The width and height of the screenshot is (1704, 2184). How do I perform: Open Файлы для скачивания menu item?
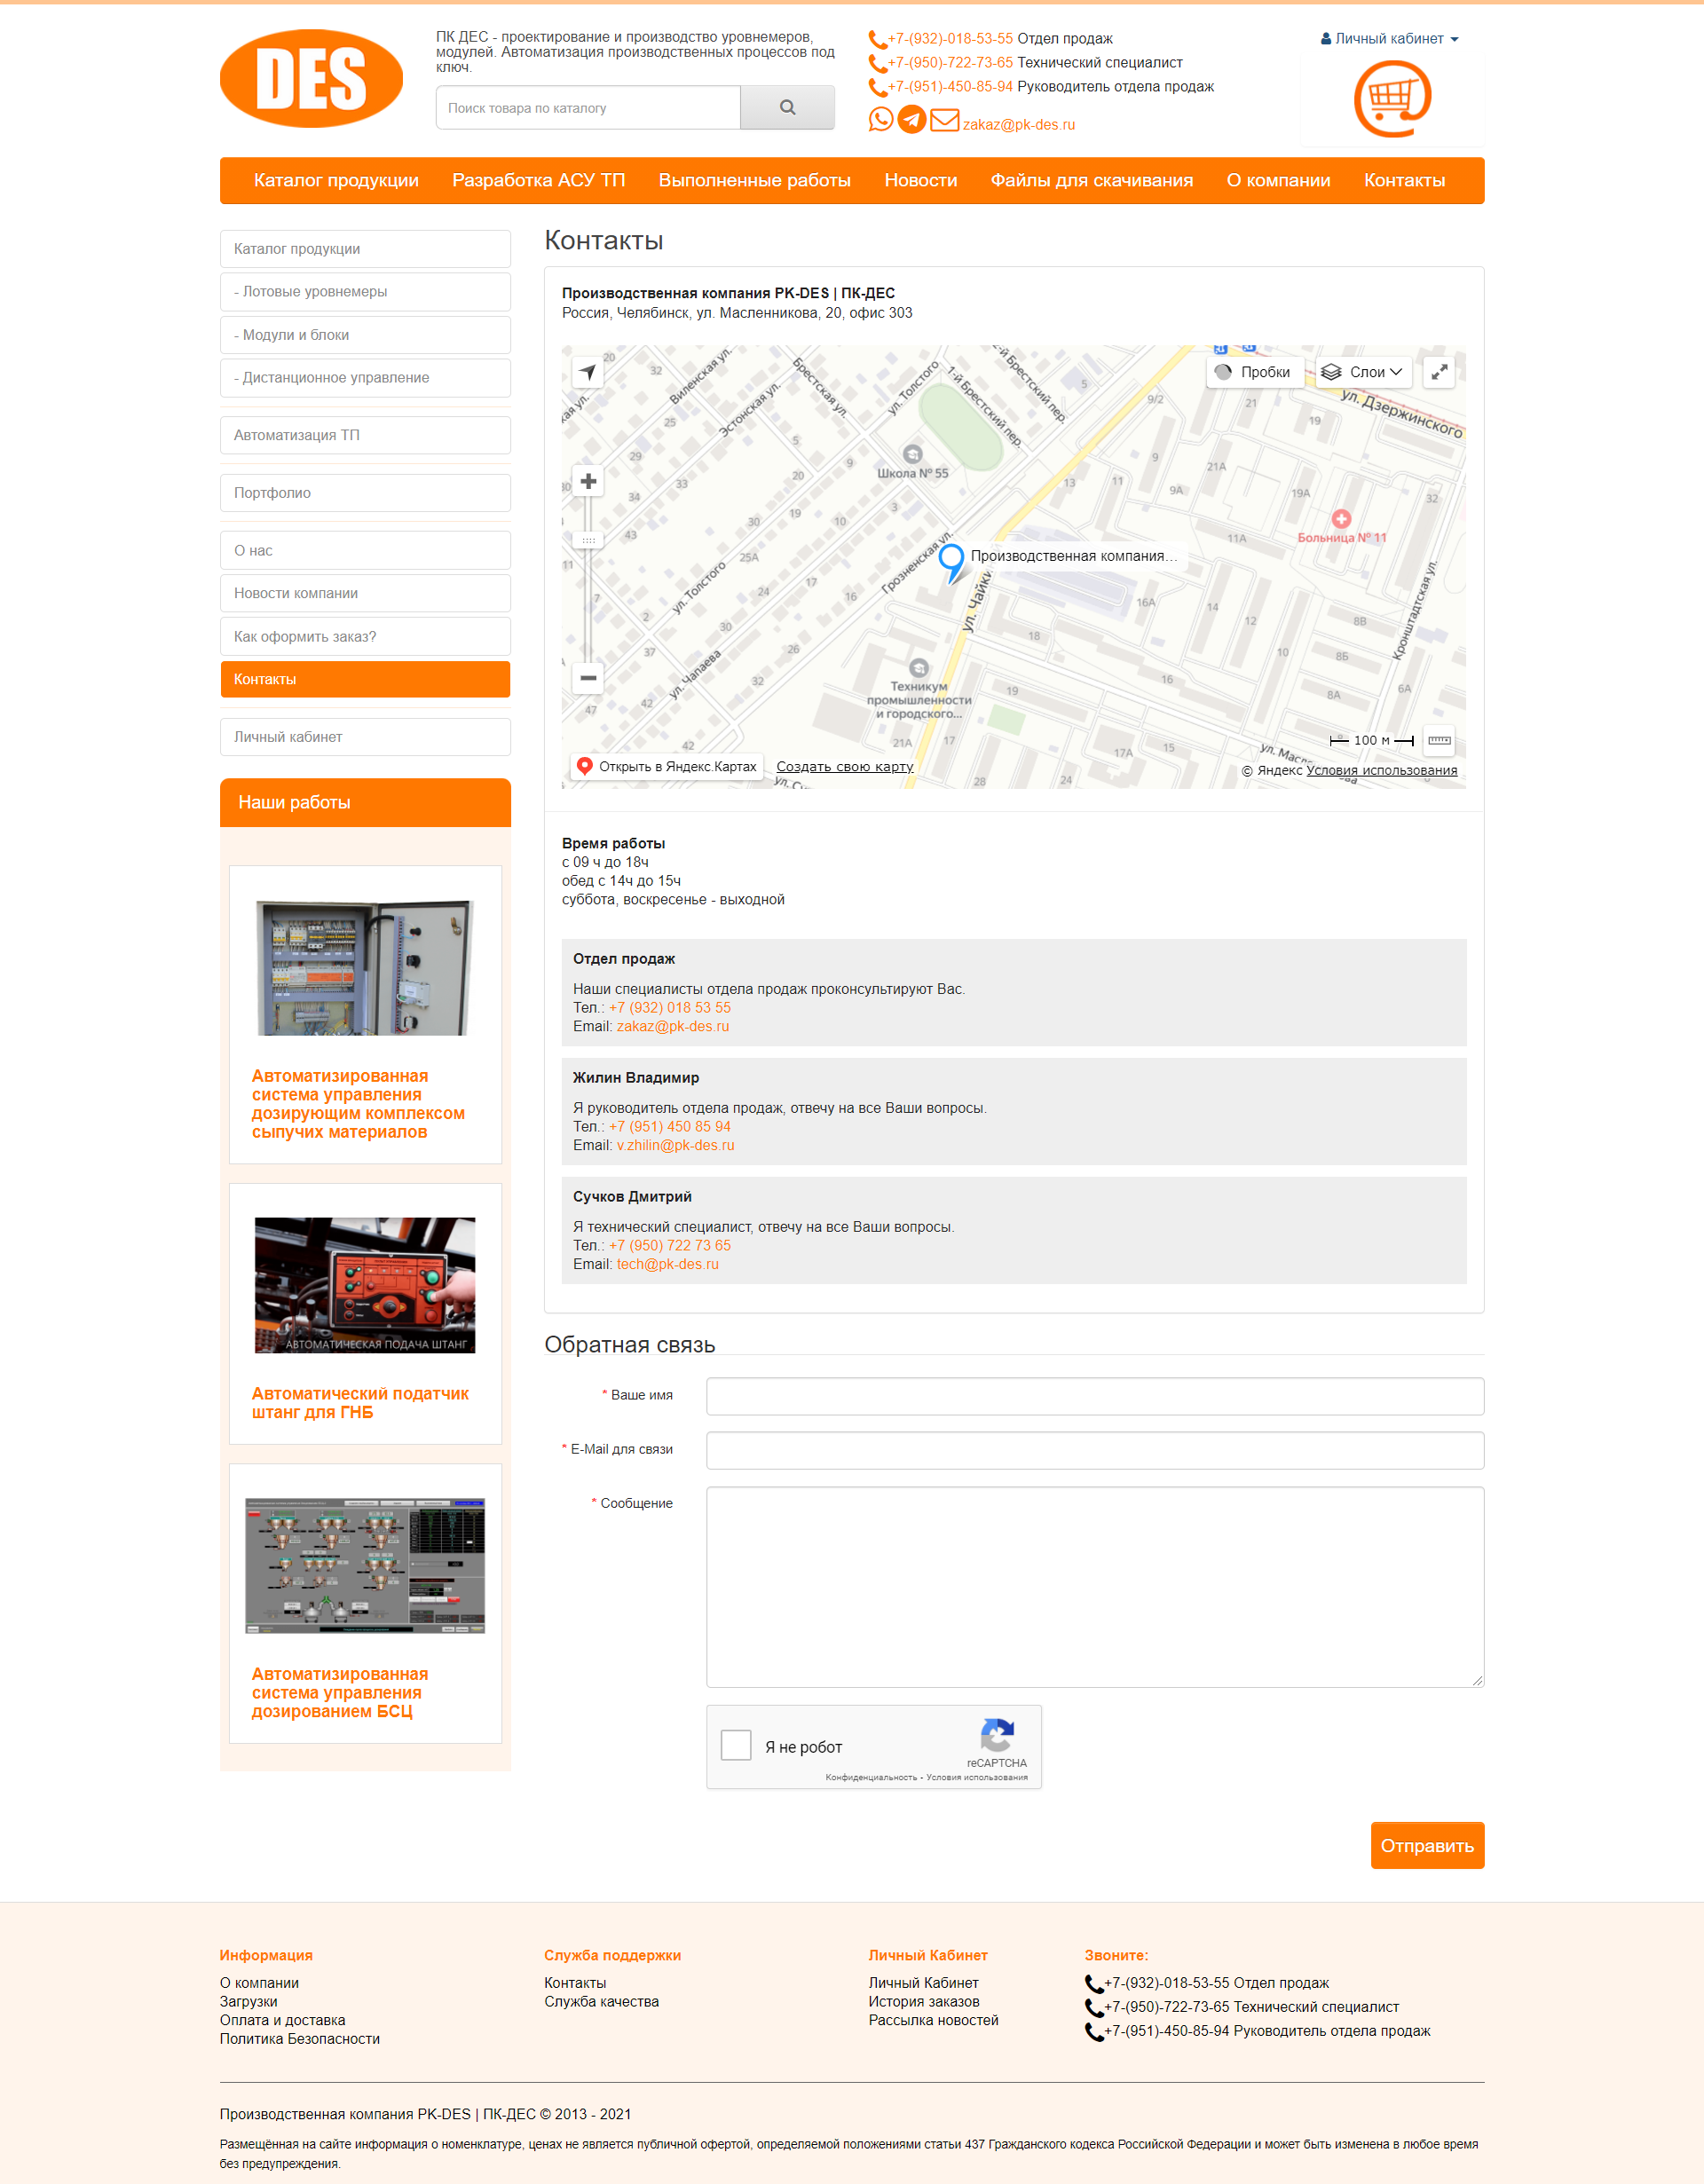(1091, 181)
